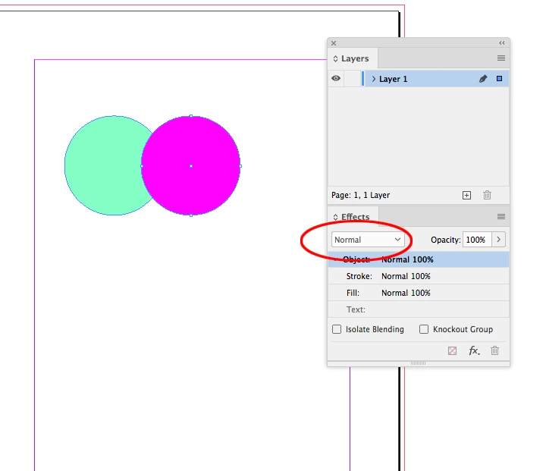Viewport: 546px width, 471px height.
Task: Cycle Layers panel display with tab arrows
Action: coord(335,58)
